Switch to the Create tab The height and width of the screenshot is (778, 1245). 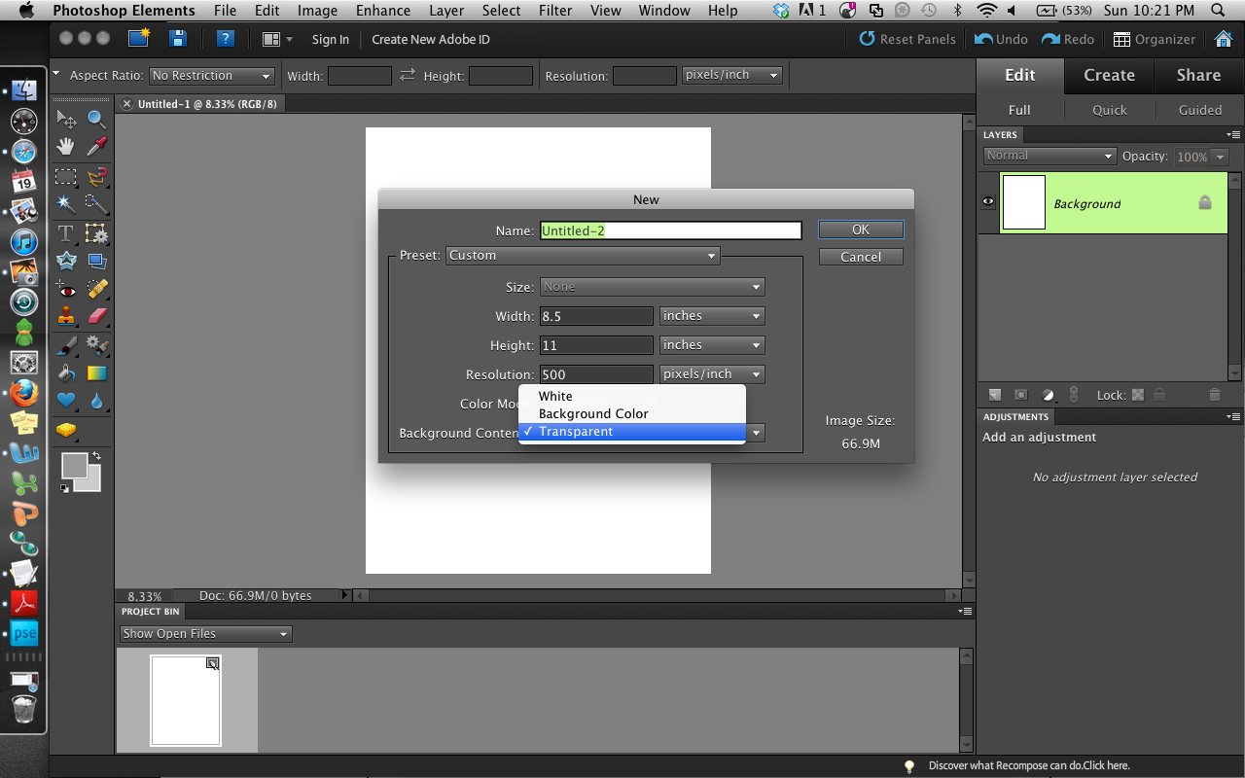(1109, 75)
